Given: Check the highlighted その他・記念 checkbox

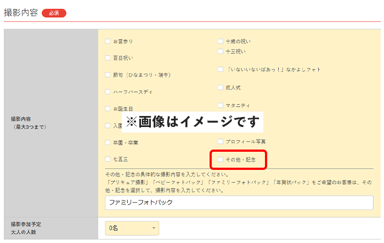Looking at the screenshot, I should tap(220, 159).
